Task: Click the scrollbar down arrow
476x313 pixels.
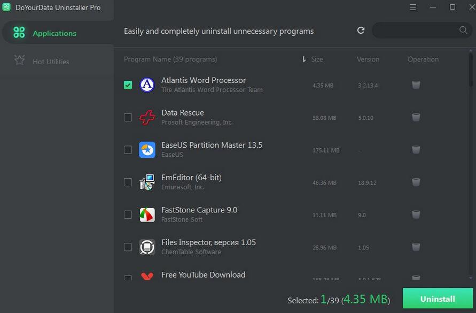Action: pyautogui.click(x=471, y=278)
